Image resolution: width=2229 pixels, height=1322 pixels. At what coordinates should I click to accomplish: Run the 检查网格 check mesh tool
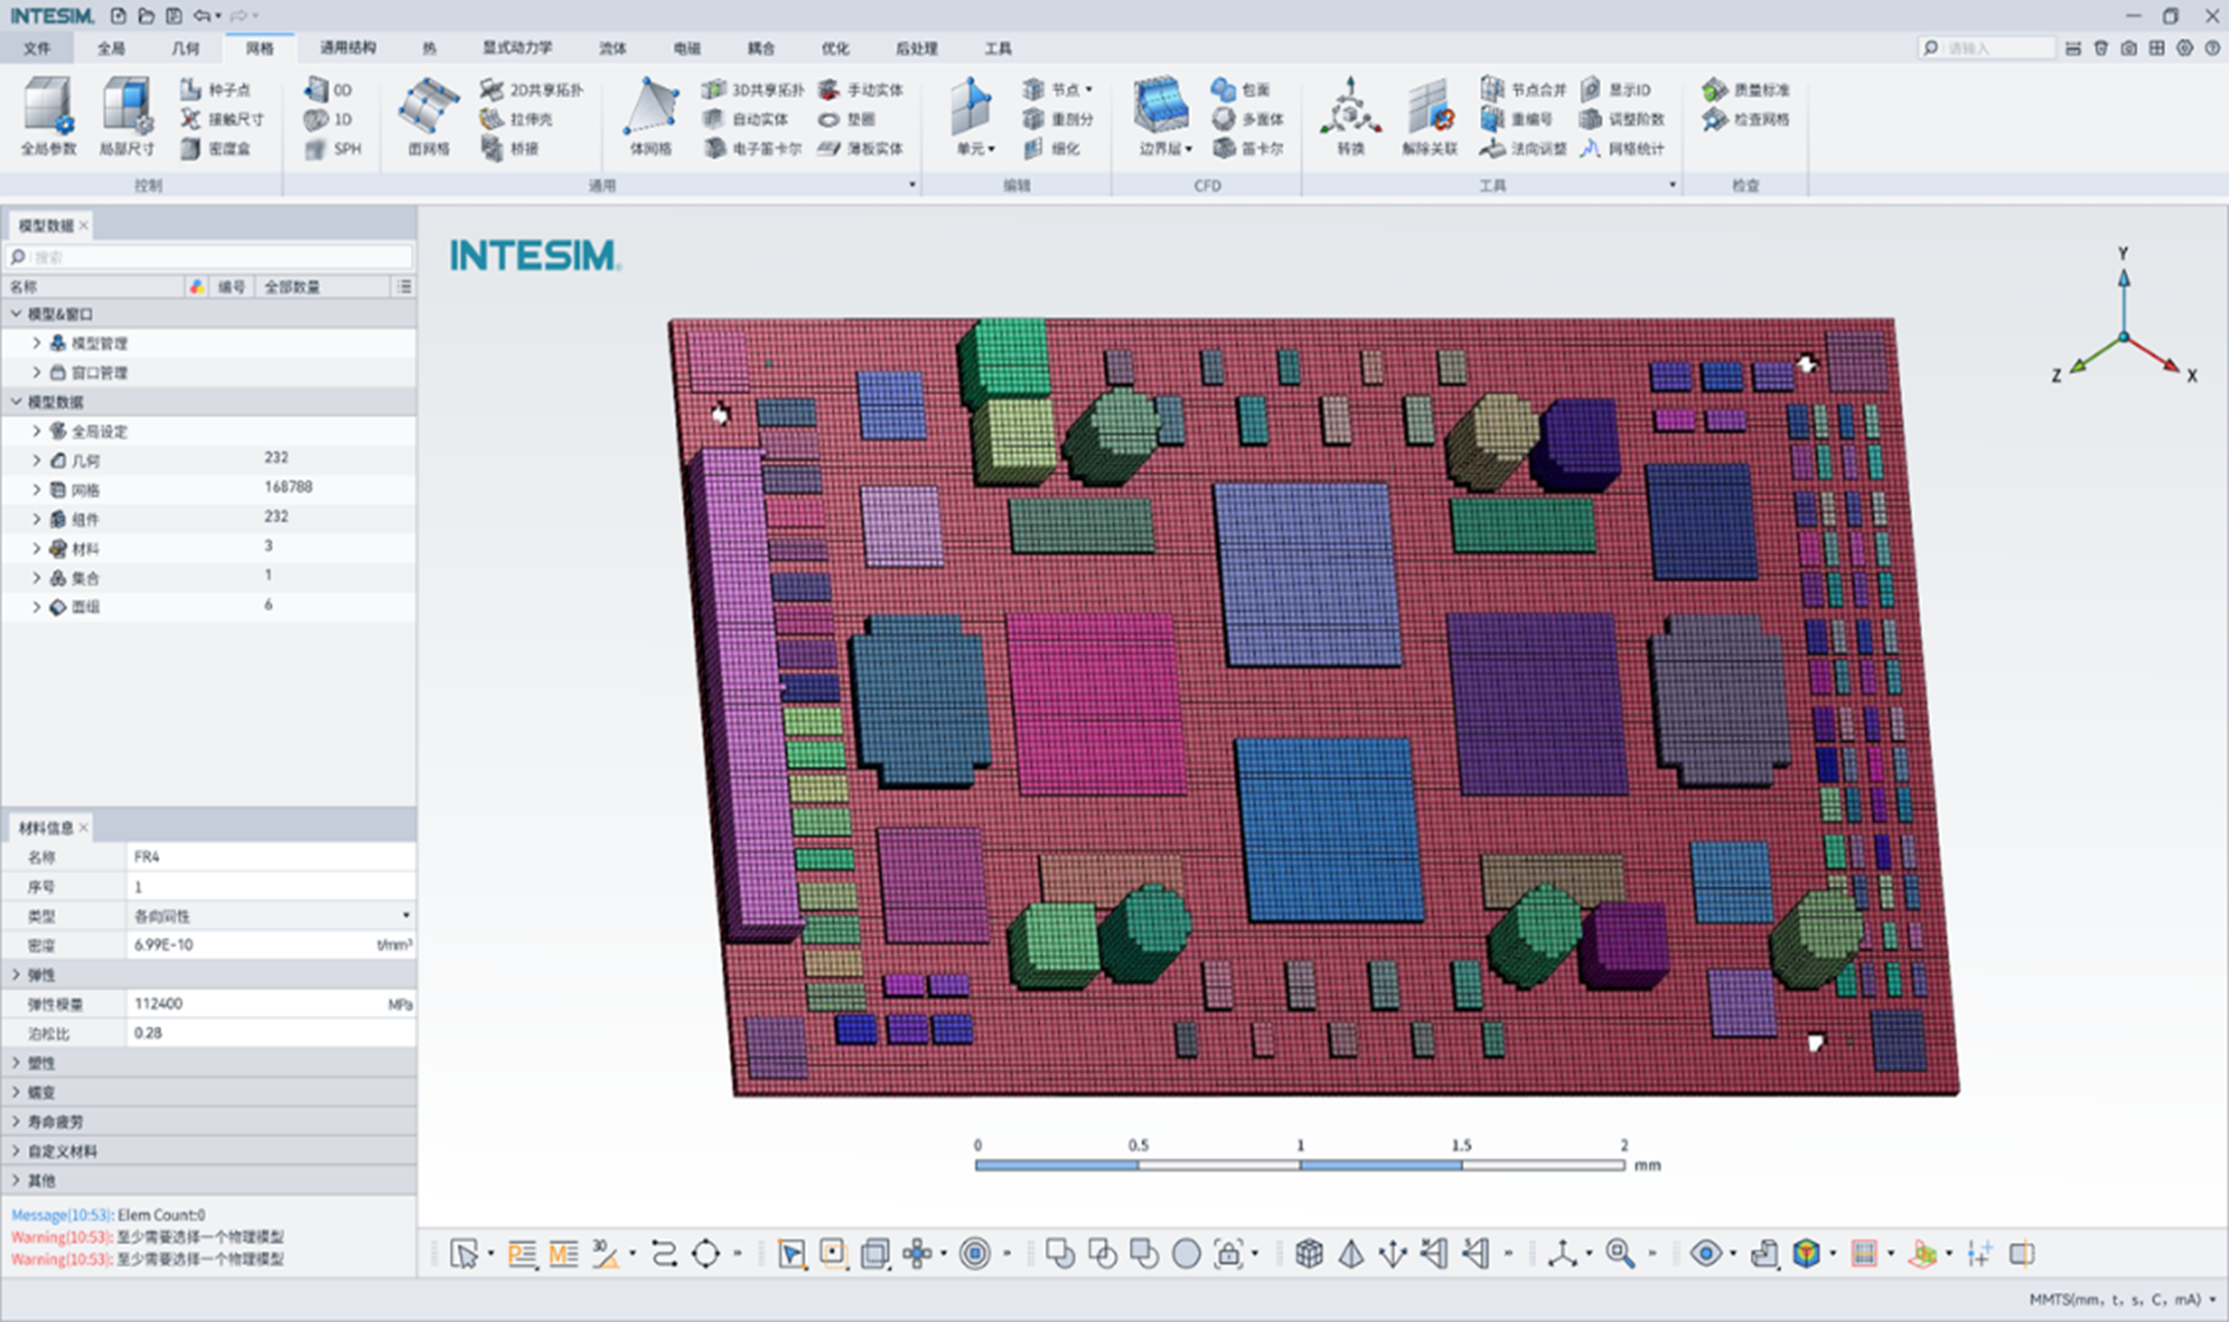pos(1746,119)
